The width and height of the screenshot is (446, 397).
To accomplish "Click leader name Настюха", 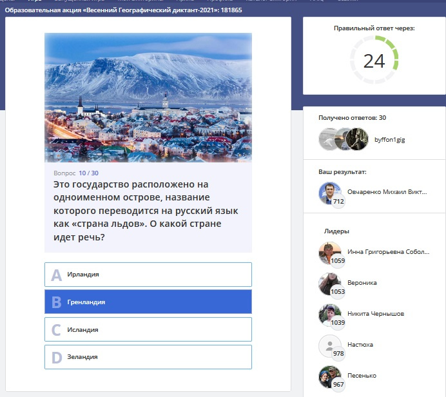I will 360,345.
